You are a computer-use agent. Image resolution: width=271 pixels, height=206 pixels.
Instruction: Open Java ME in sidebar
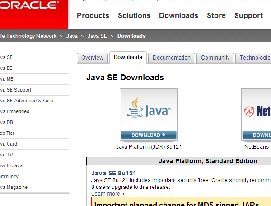coord(34,79)
